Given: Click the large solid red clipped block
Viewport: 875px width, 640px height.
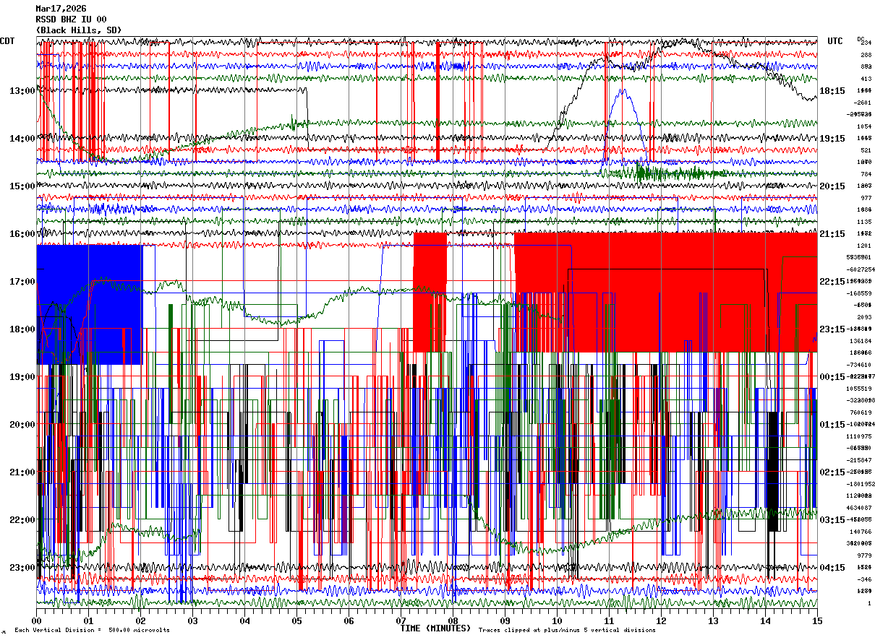Looking at the screenshot, I should (x=665, y=292).
